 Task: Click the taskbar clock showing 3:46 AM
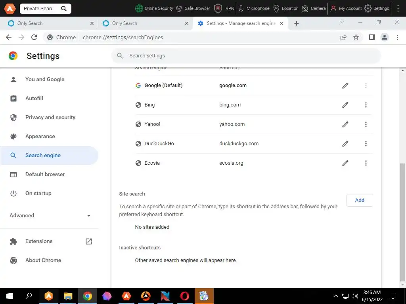(x=372, y=296)
